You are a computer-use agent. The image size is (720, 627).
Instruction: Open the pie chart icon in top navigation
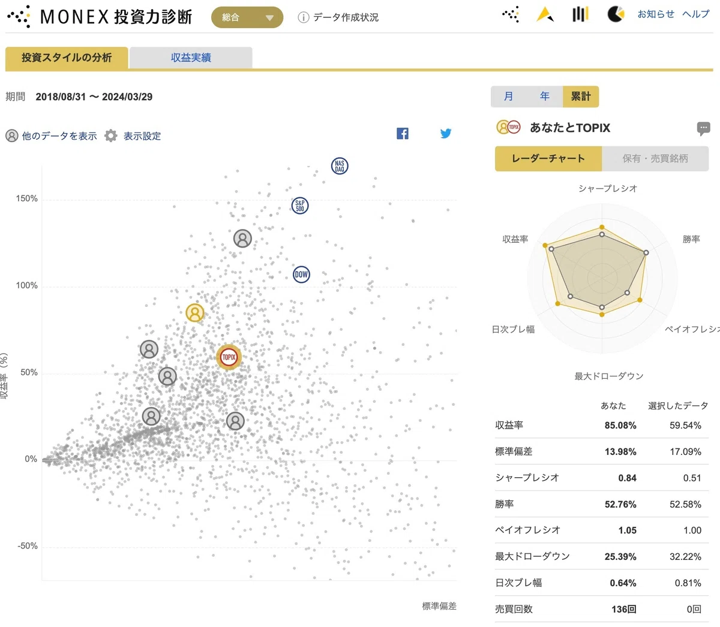click(616, 14)
